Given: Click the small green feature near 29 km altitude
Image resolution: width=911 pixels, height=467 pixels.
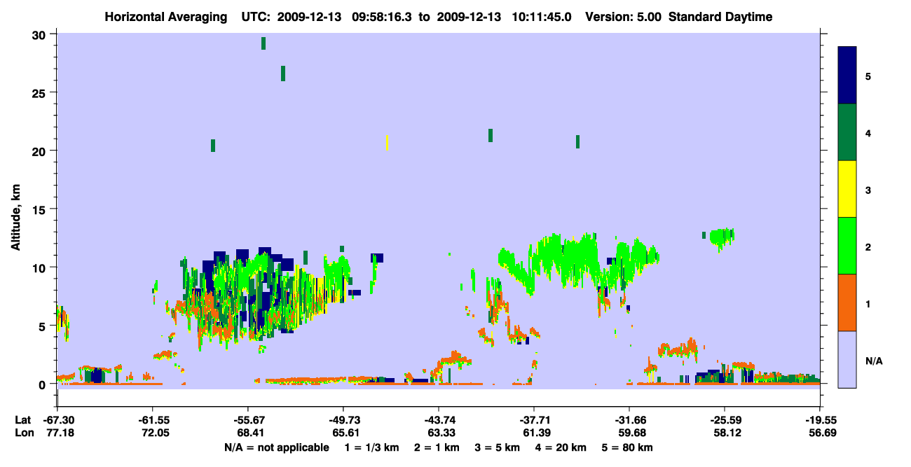Looking at the screenshot, I should 263,43.
